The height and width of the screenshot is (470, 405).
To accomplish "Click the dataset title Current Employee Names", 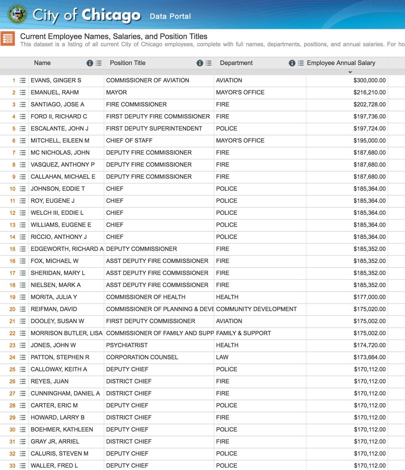I will (x=114, y=36).
